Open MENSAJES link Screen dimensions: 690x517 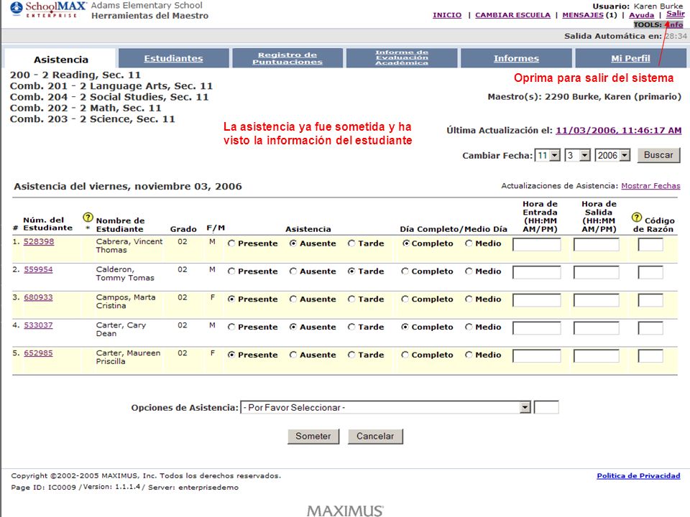click(x=583, y=15)
